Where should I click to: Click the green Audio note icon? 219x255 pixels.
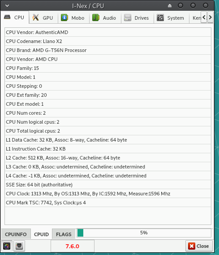(x=96, y=17)
